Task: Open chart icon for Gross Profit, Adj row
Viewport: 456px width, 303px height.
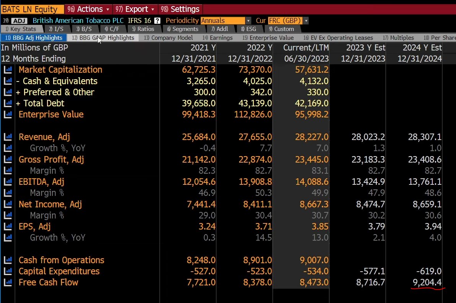Action: click(x=8, y=160)
